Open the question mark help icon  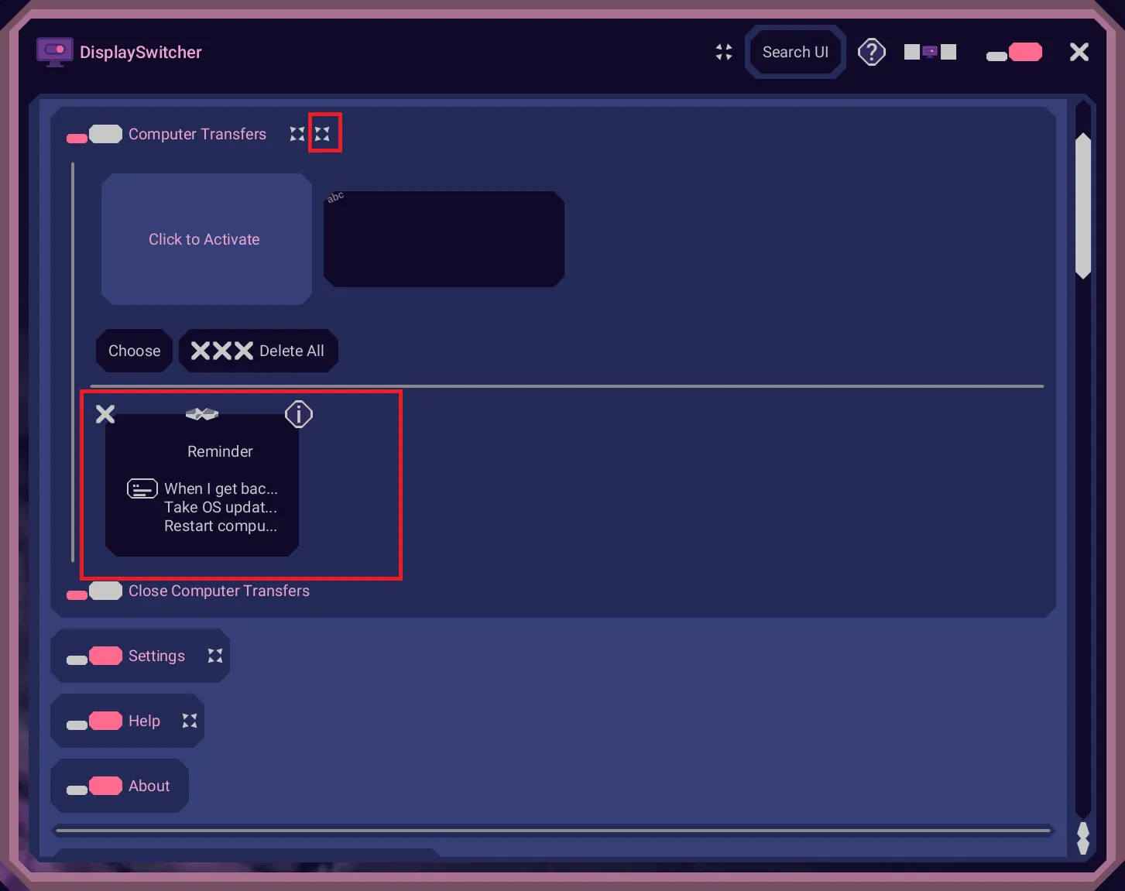pyautogui.click(x=872, y=52)
